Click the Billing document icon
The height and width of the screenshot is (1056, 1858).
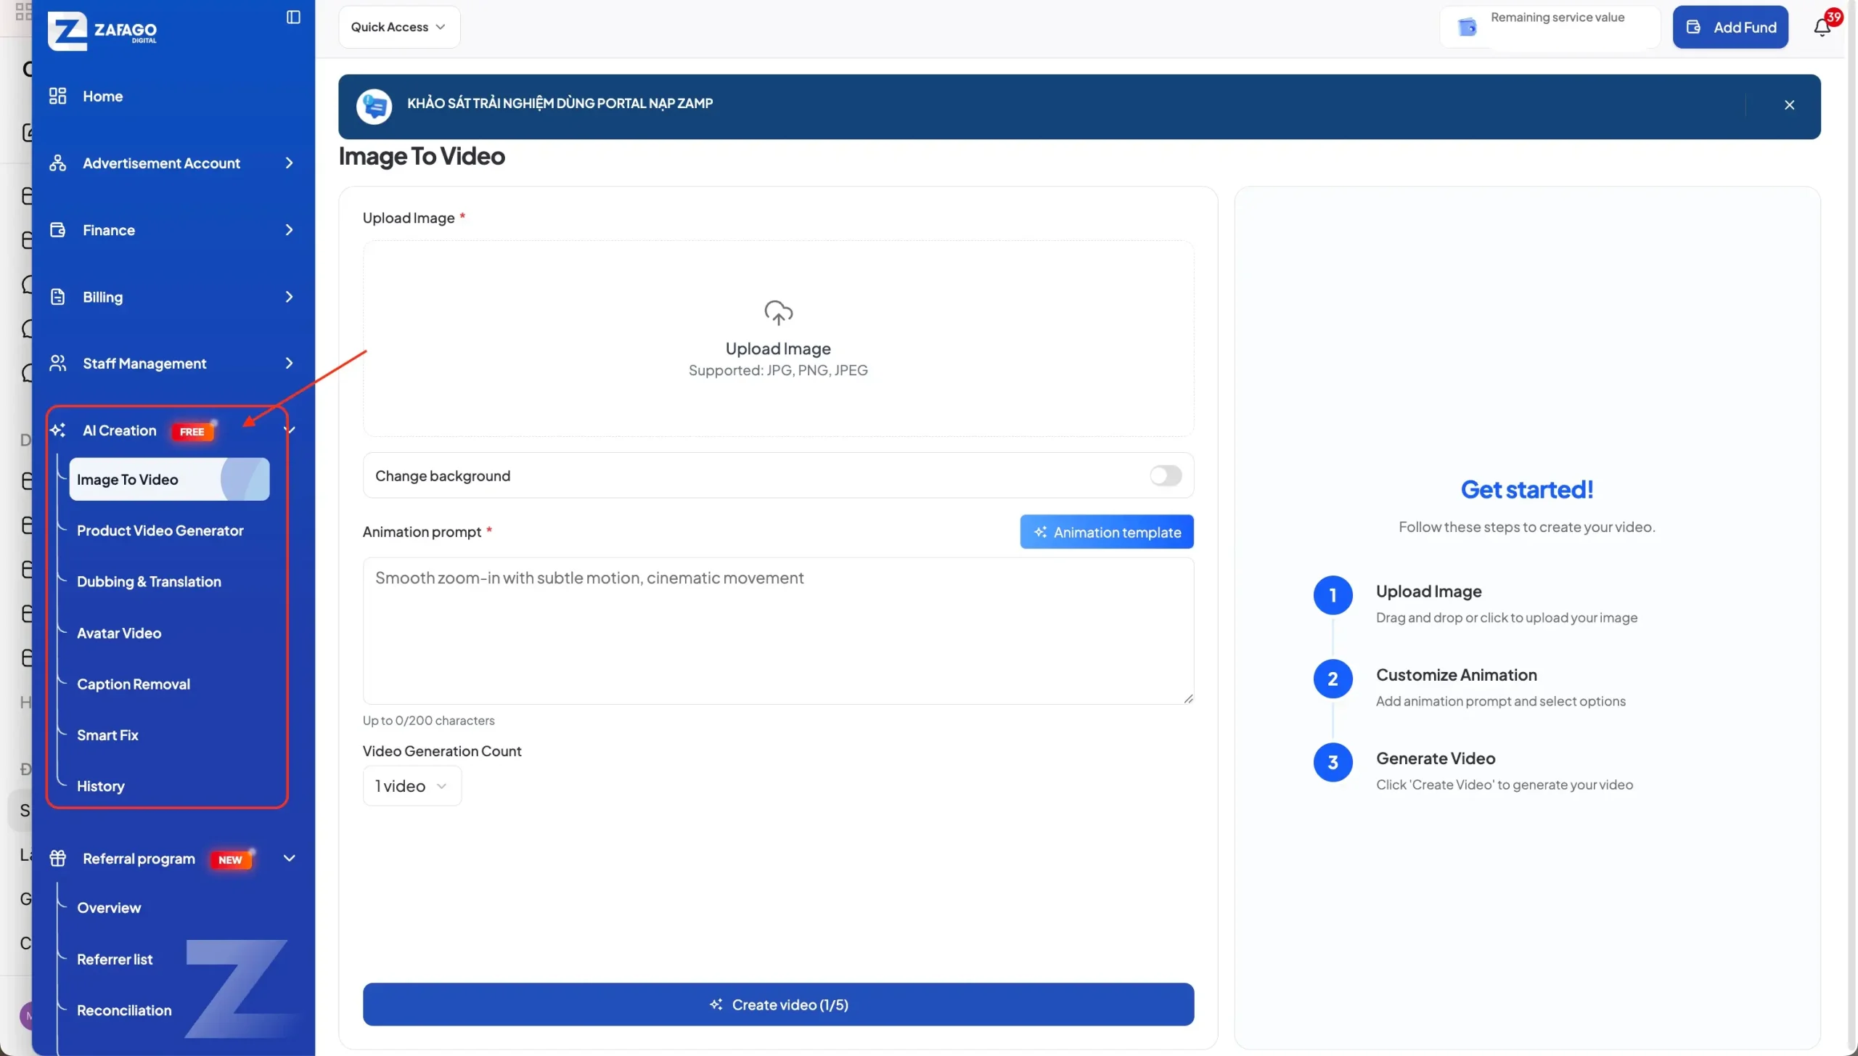pyautogui.click(x=58, y=297)
